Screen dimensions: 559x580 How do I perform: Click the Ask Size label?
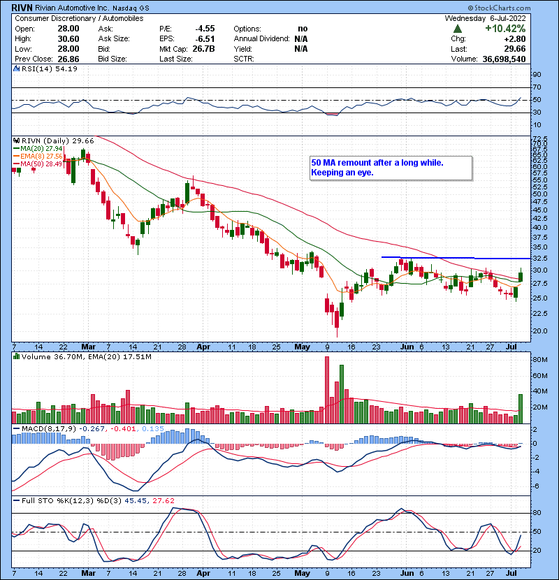click(x=114, y=39)
